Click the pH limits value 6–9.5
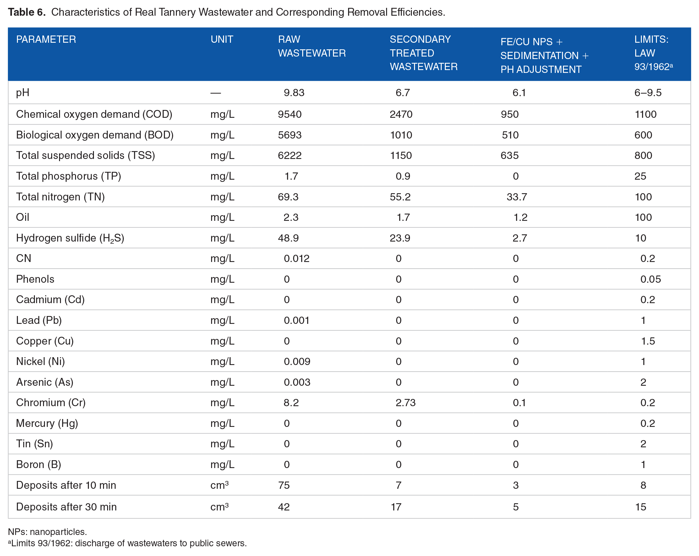The width and height of the screenshot is (699, 556). [x=647, y=93]
